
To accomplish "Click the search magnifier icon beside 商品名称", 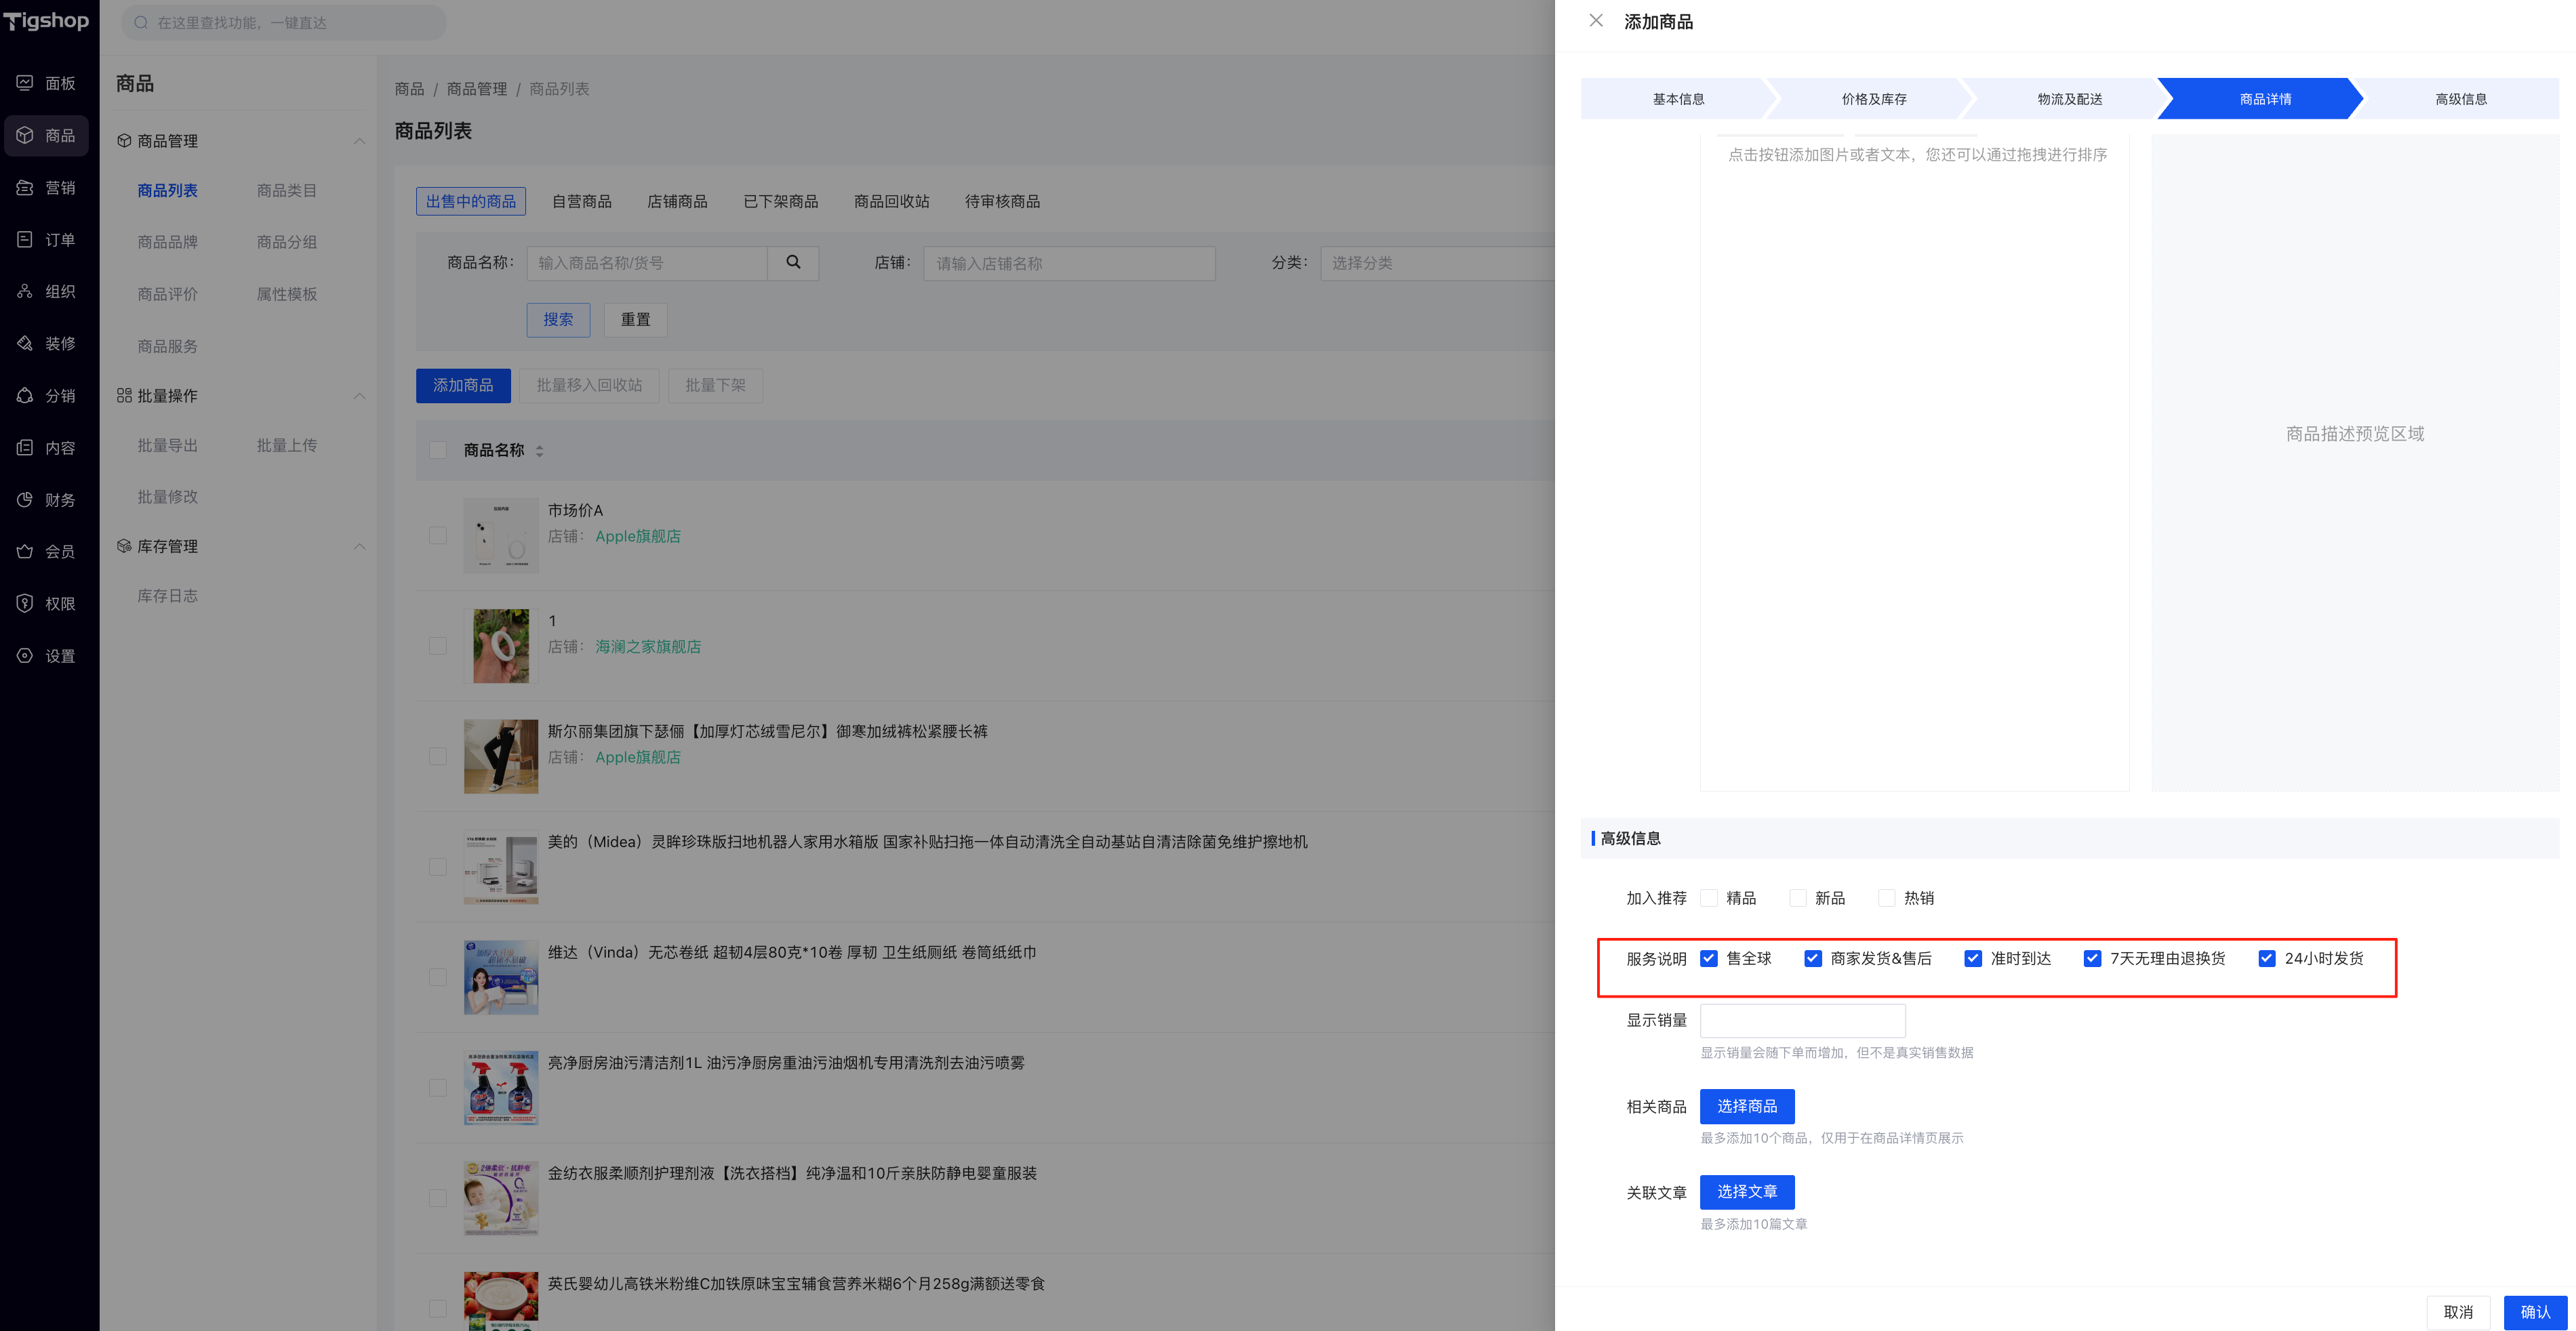I will point(793,262).
